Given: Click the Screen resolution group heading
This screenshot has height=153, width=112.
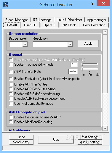Looking at the screenshot, I should (24, 34).
